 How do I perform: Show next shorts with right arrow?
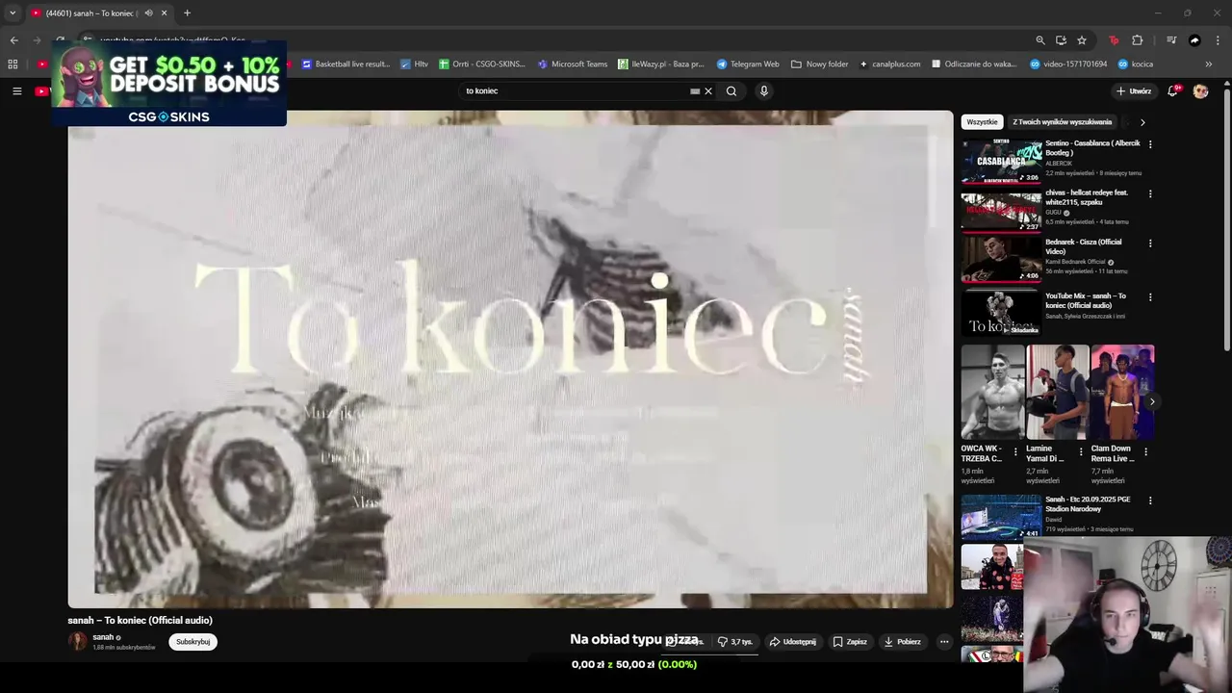1152,401
